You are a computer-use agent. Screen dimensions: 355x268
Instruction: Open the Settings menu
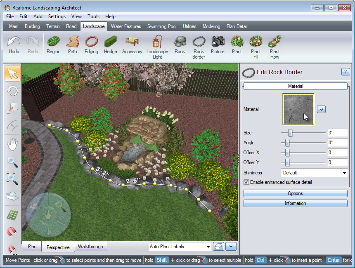(57, 16)
